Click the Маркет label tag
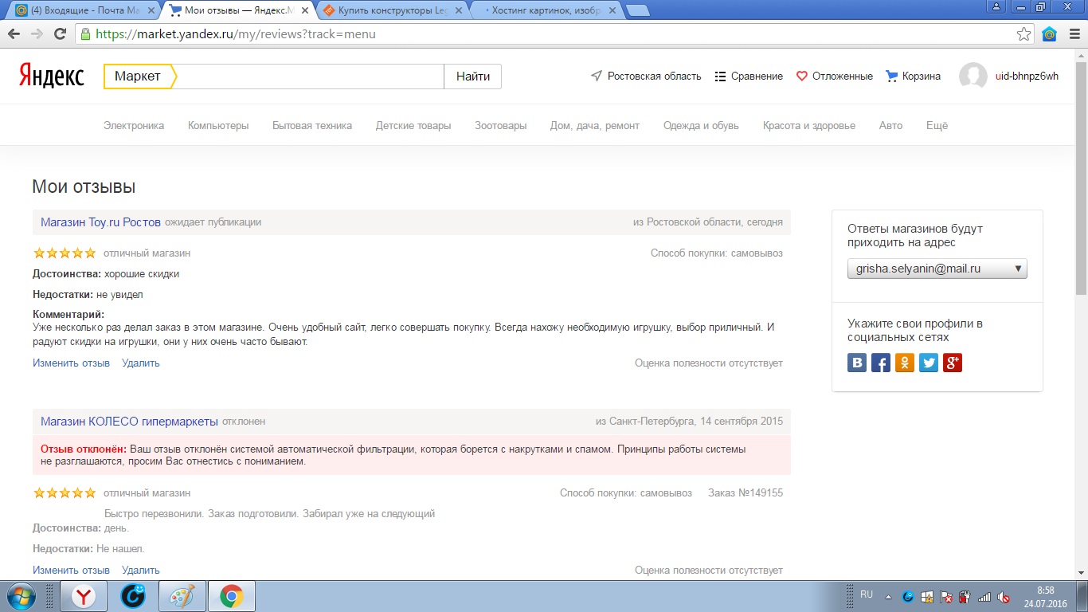 [x=139, y=76]
